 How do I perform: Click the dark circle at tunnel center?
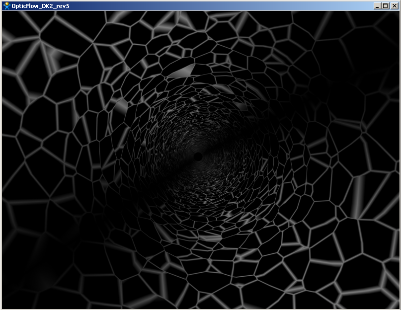[198, 156]
